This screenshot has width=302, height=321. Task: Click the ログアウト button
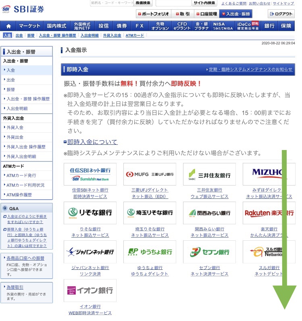[x=281, y=14]
